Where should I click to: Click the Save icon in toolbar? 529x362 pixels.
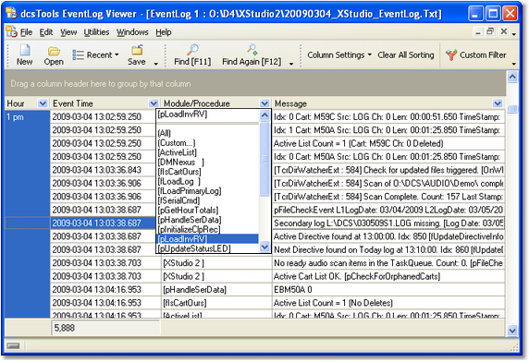click(x=137, y=50)
